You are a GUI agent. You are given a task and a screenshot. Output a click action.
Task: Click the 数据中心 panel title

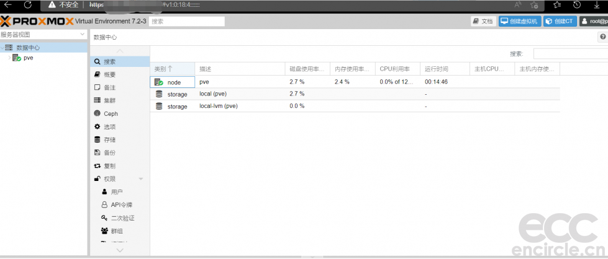[105, 38]
